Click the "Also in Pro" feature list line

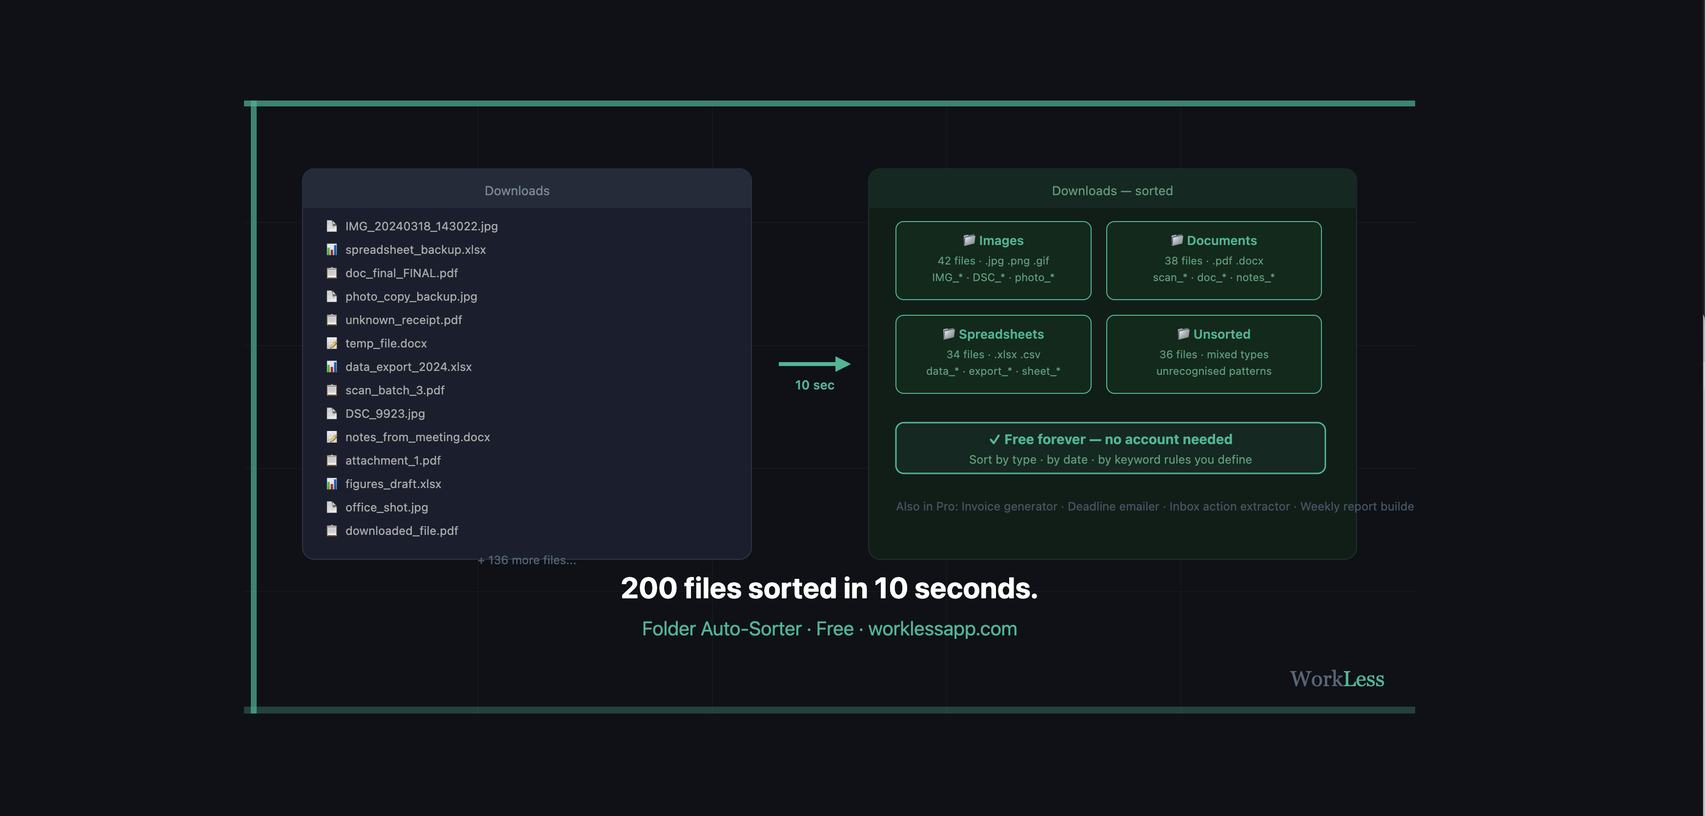[1155, 506]
